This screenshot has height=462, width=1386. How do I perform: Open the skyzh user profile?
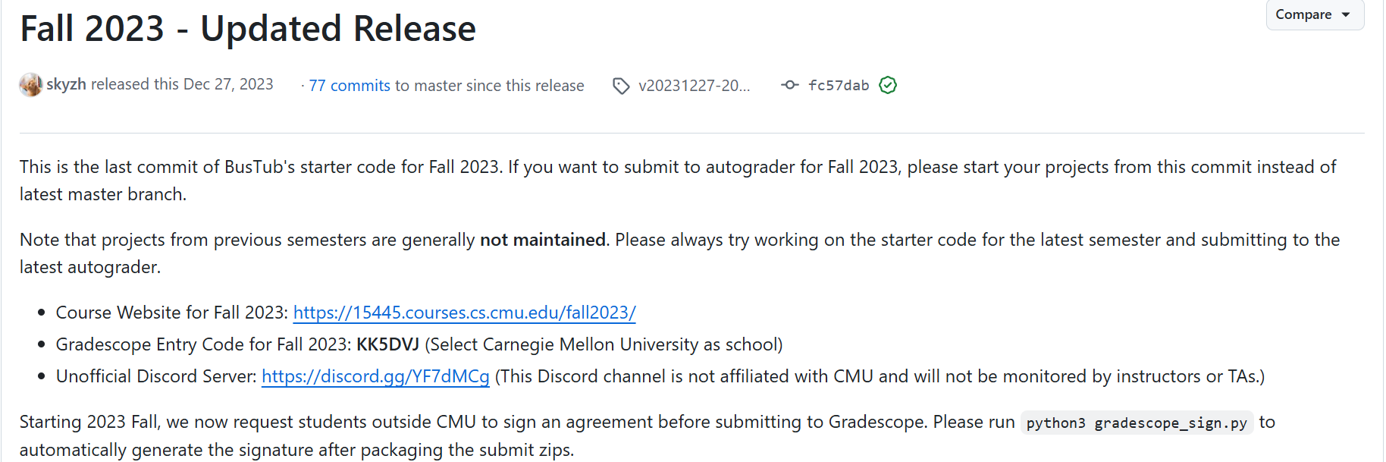coord(64,84)
